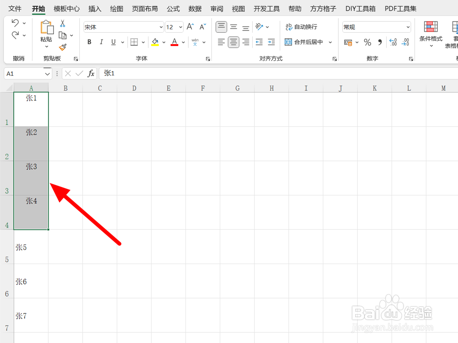
Task: Center text horizontally
Action: (x=234, y=42)
